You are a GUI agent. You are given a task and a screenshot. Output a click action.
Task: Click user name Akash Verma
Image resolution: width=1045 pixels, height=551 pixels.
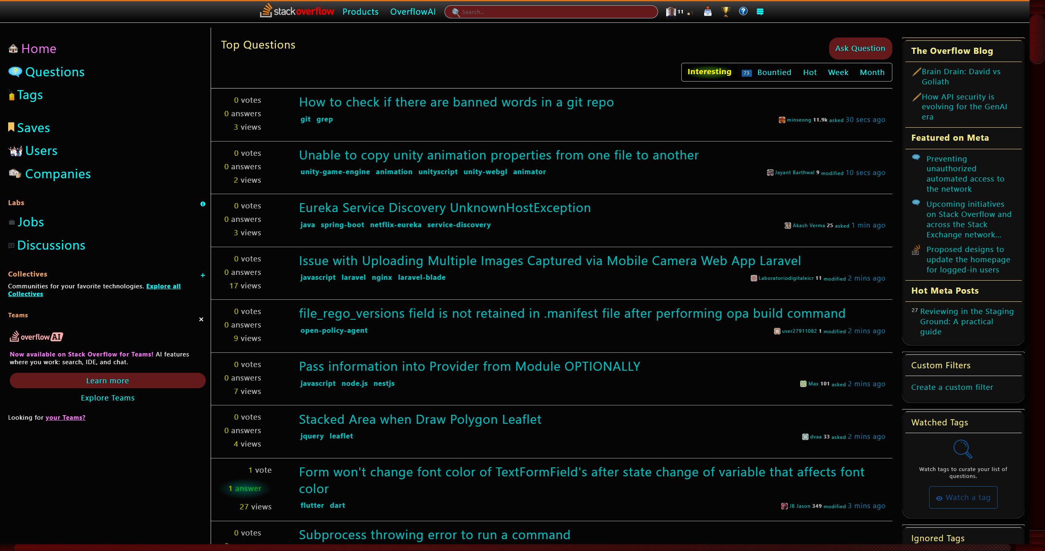(809, 226)
